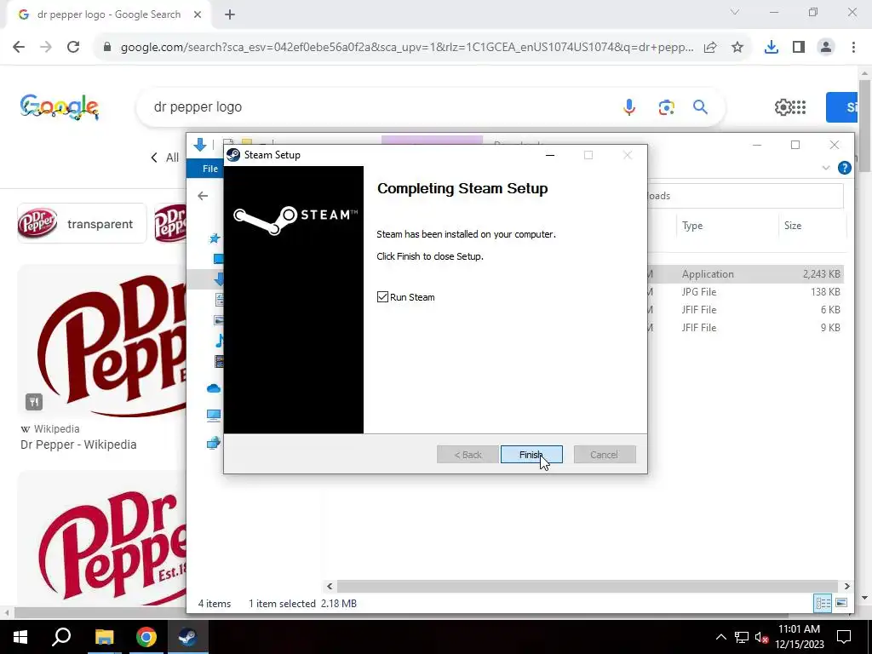Reload the Google search page
The width and height of the screenshot is (872, 654).
pyautogui.click(x=73, y=48)
